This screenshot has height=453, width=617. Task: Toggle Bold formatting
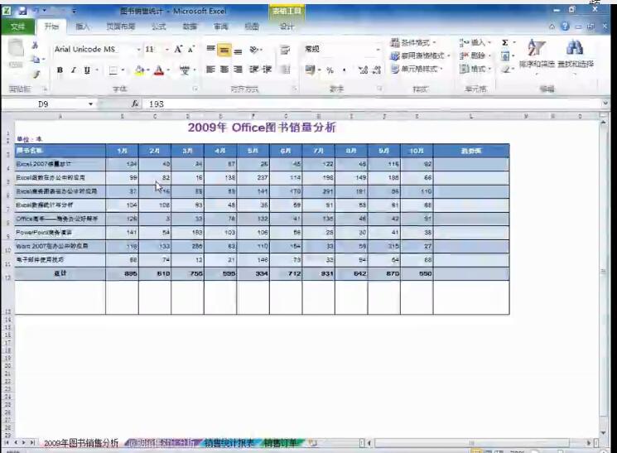pos(60,70)
